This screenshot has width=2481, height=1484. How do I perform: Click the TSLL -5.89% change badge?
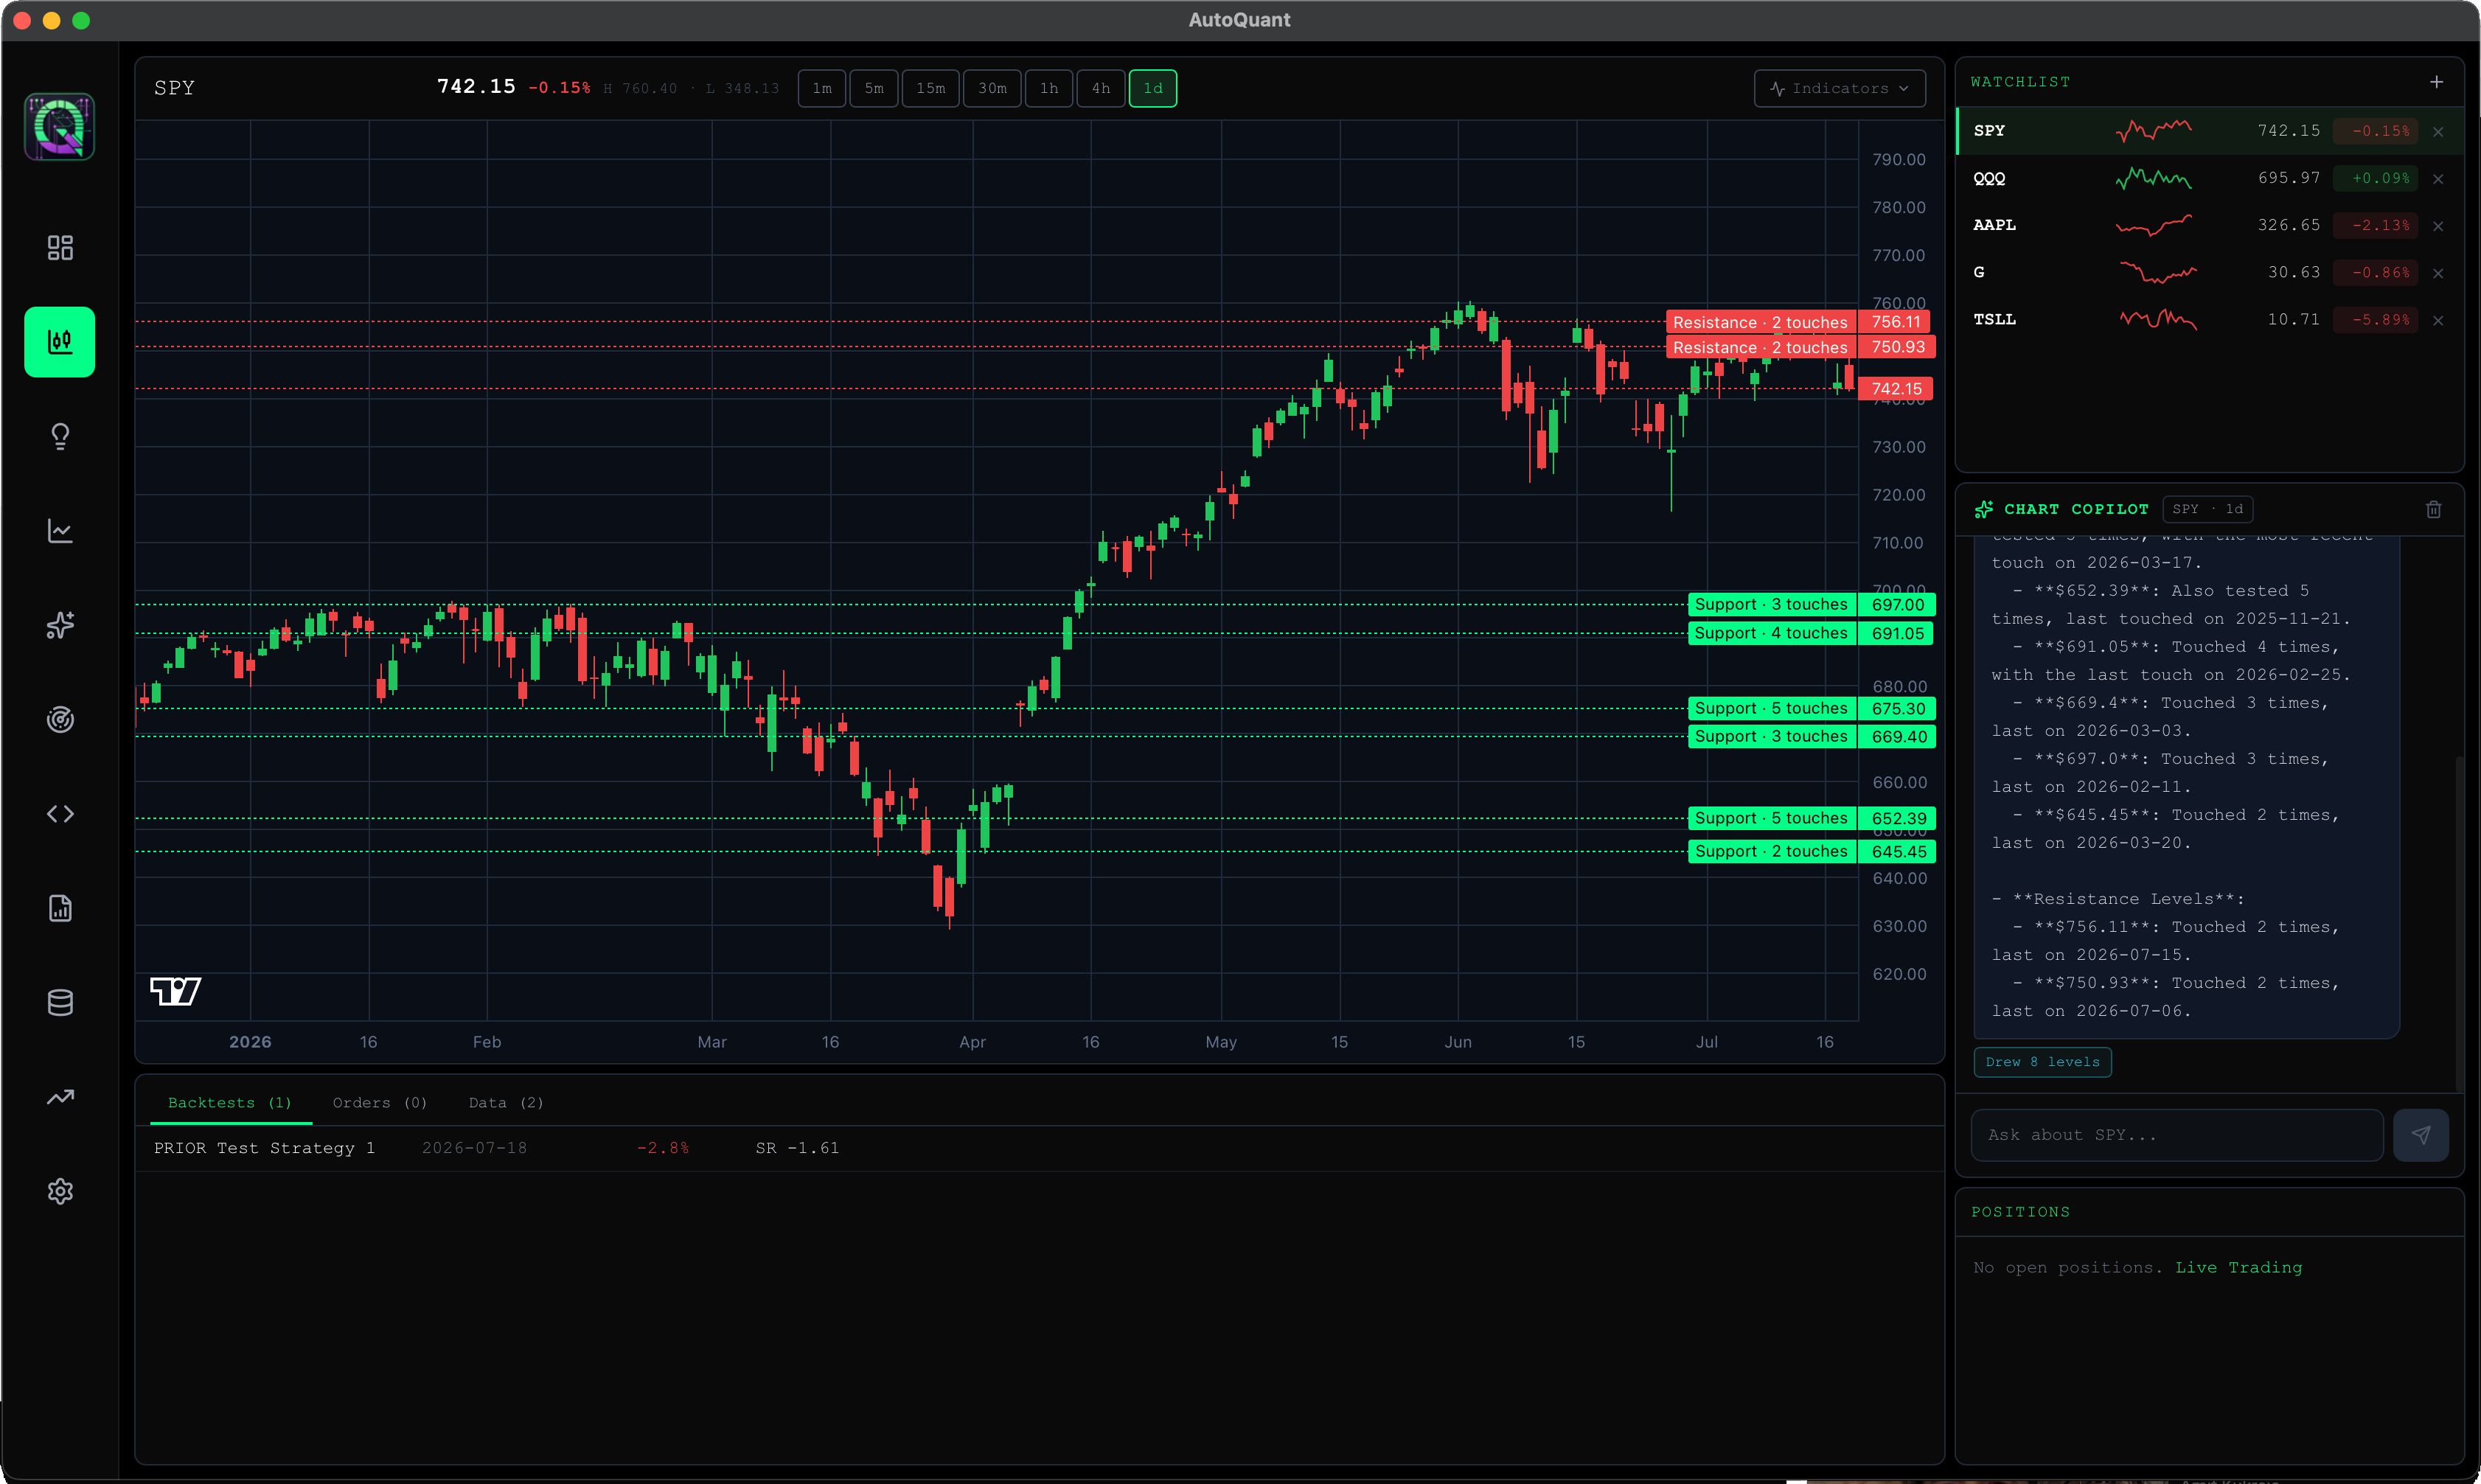click(x=2375, y=319)
